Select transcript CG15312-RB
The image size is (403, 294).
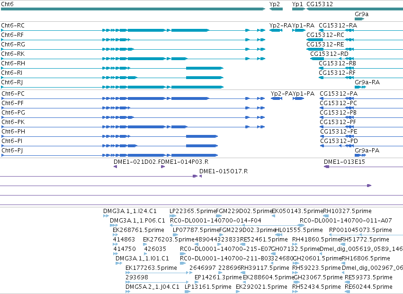(x=337, y=63)
